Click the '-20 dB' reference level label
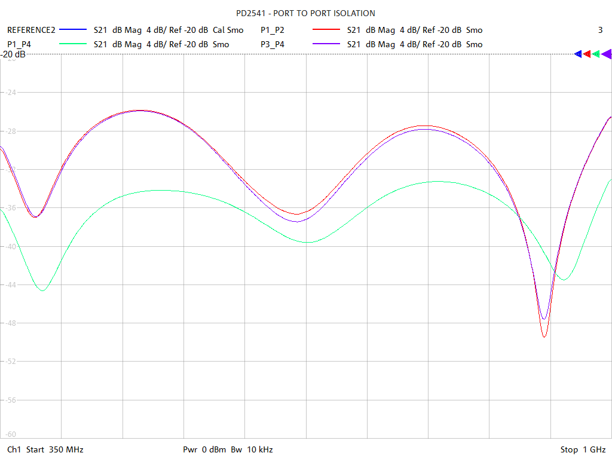612x459 pixels. click(13, 54)
